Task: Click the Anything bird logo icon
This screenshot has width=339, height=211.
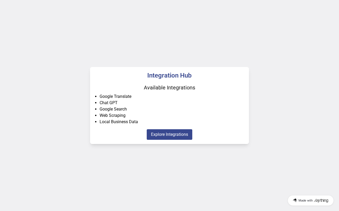Action: [x=295, y=200]
